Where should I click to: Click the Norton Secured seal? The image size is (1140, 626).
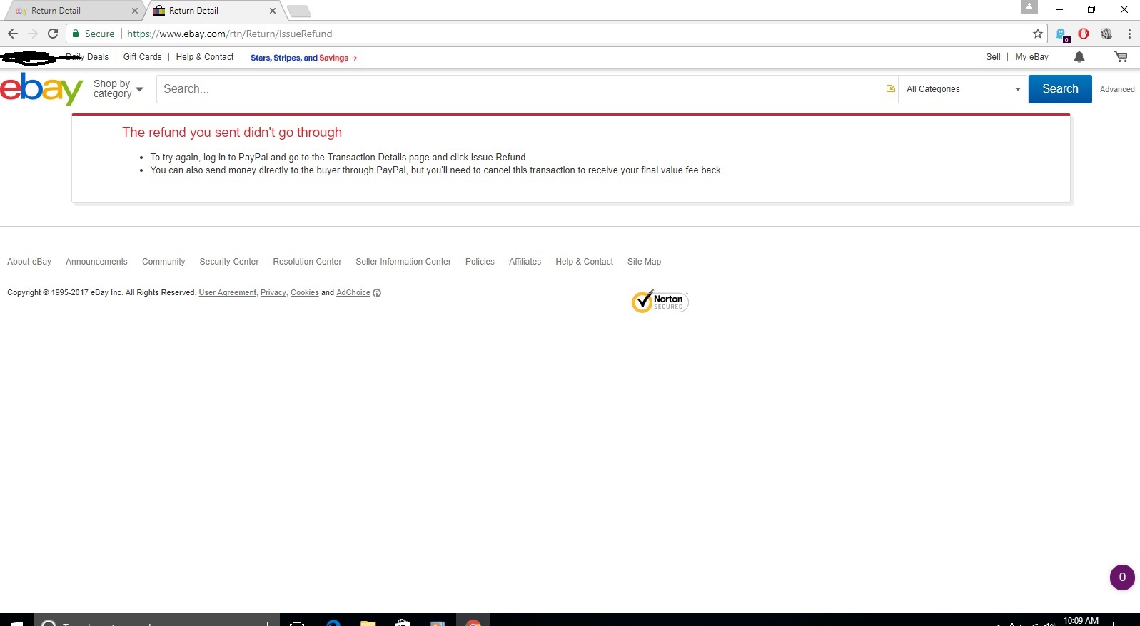[x=660, y=301]
